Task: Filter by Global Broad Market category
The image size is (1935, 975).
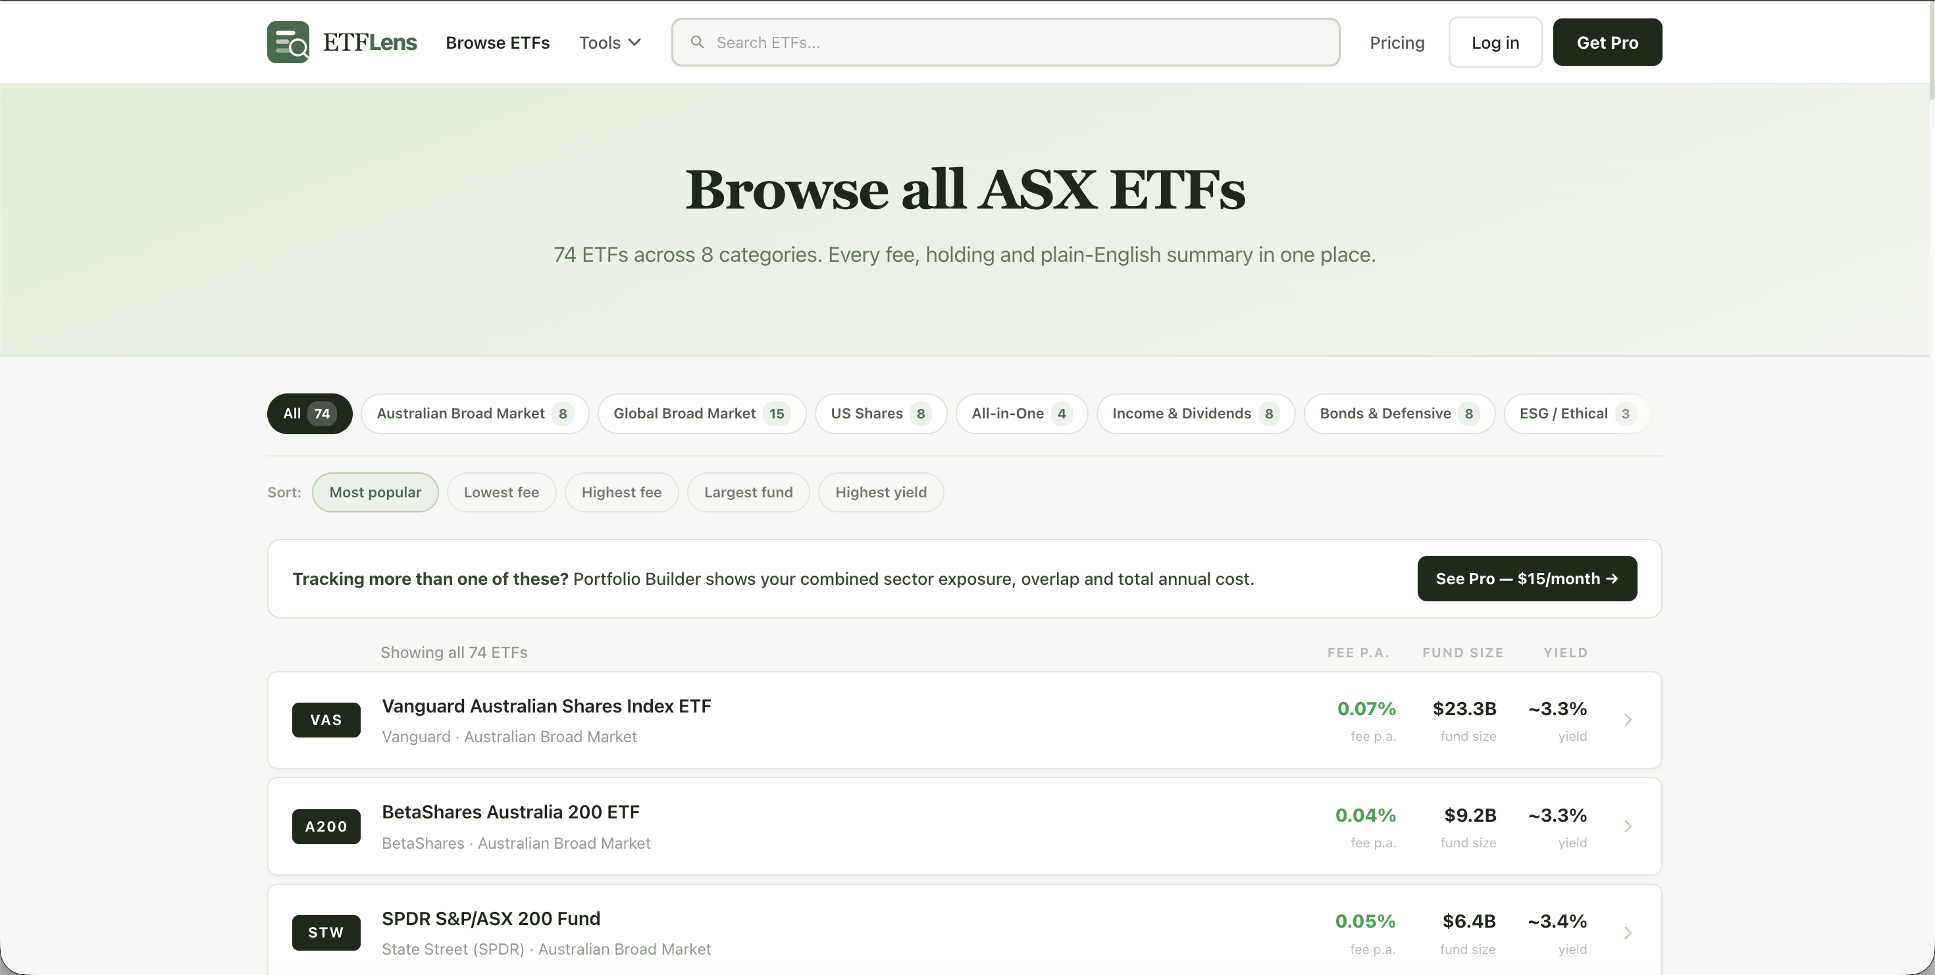Action: [702, 414]
